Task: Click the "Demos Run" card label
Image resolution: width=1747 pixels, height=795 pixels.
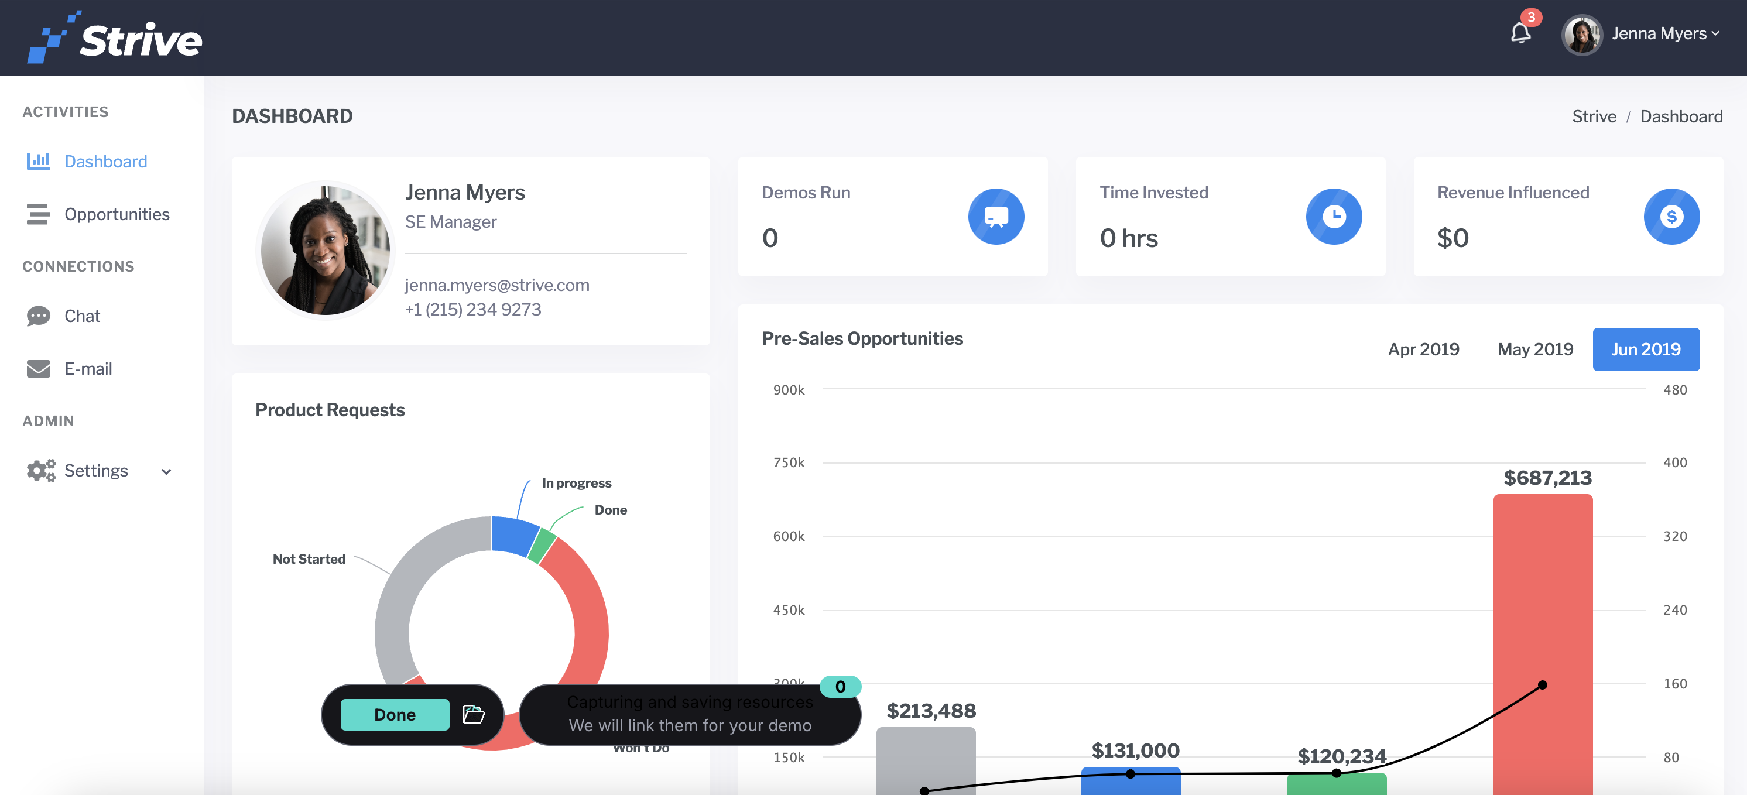Action: pyautogui.click(x=806, y=193)
